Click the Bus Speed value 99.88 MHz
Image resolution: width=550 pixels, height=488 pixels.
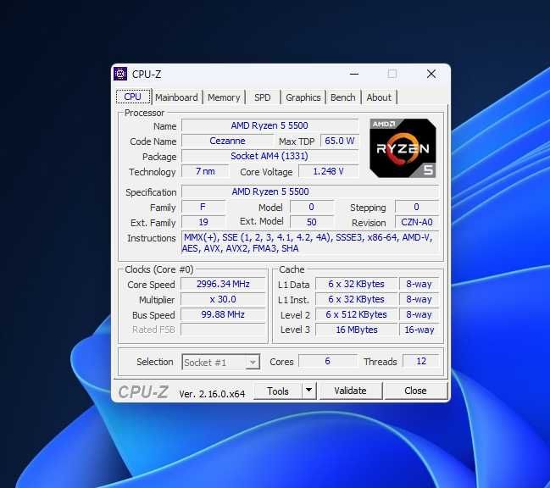pos(223,314)
